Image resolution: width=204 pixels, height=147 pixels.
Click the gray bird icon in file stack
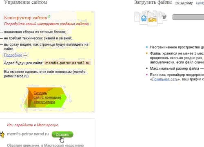pyautogui.click(x=164, y=17)
